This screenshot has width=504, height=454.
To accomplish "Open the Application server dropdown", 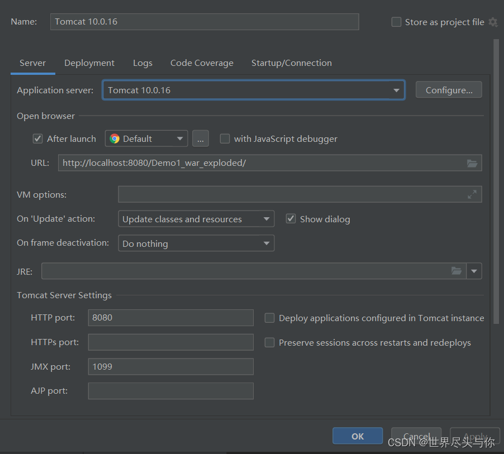I will pos(254,90).
